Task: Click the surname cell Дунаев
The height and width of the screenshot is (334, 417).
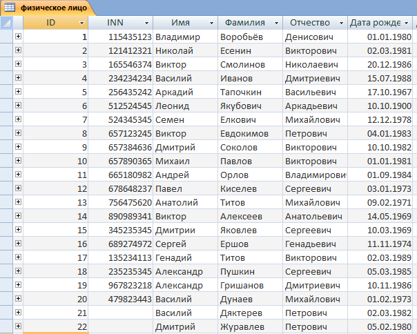Action: tap(250, 299)
